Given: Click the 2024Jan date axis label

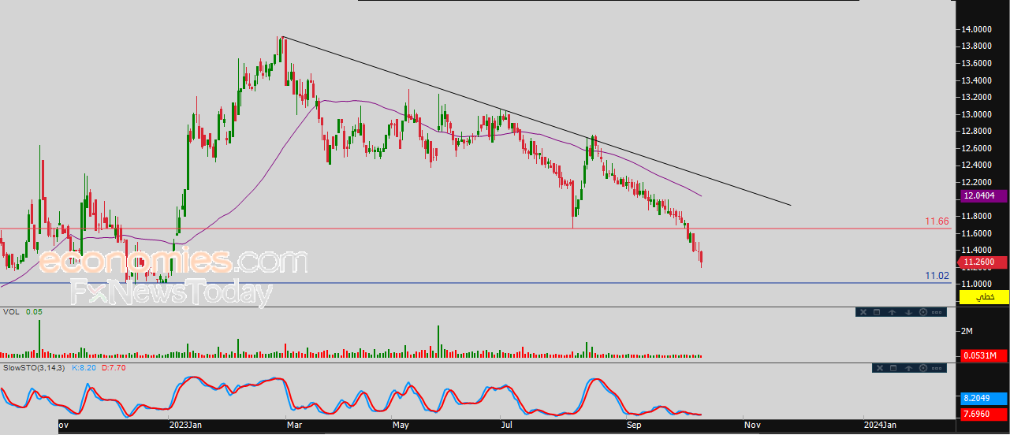Looking at the screenshot, I should pyautogui.click(x=879, y=425).
